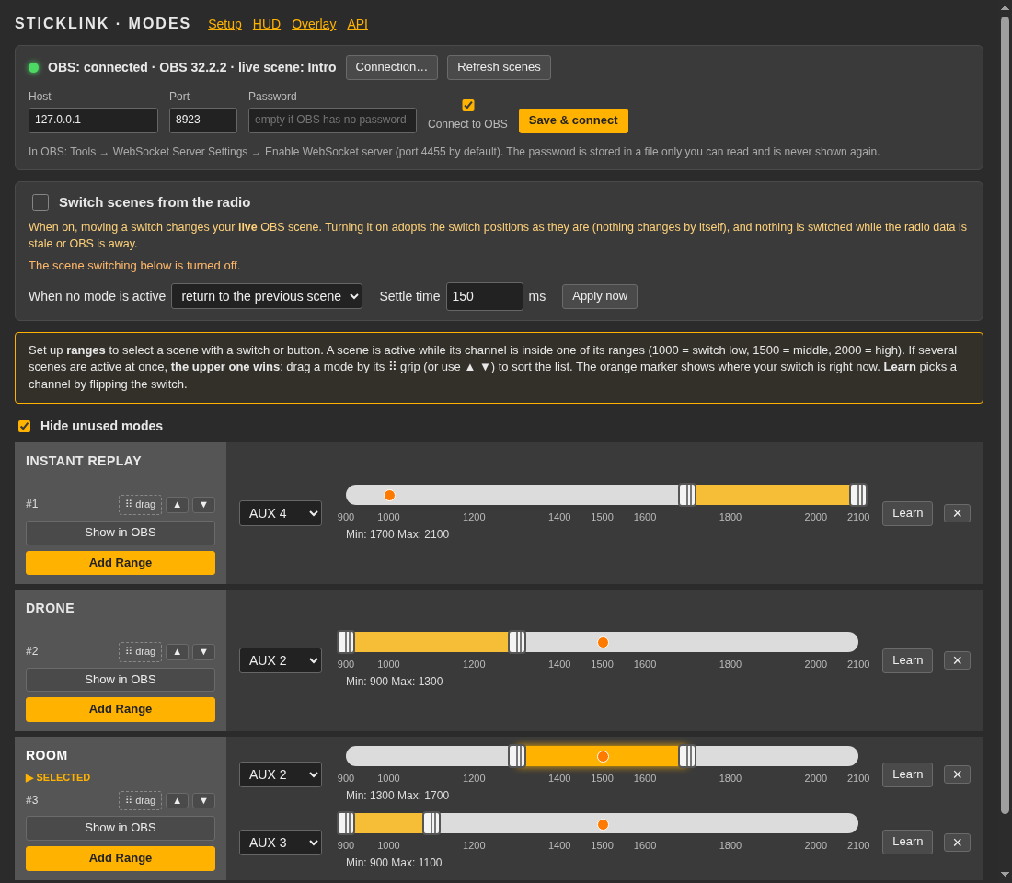Screen dimensions: 1012x883
Task: Show Room in OBS
Action: pos(121,828)
